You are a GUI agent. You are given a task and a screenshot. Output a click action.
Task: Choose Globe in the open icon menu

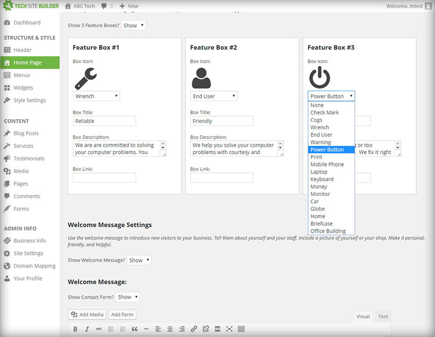[317, 209]
